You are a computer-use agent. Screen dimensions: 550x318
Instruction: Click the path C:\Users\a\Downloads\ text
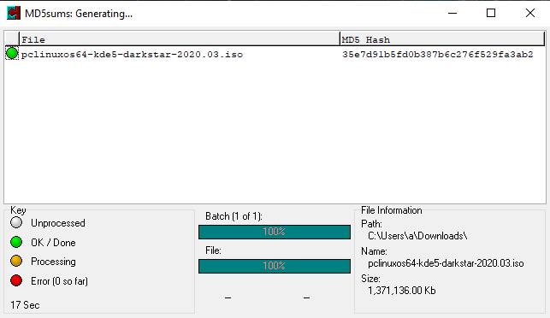tap(417, 236)
